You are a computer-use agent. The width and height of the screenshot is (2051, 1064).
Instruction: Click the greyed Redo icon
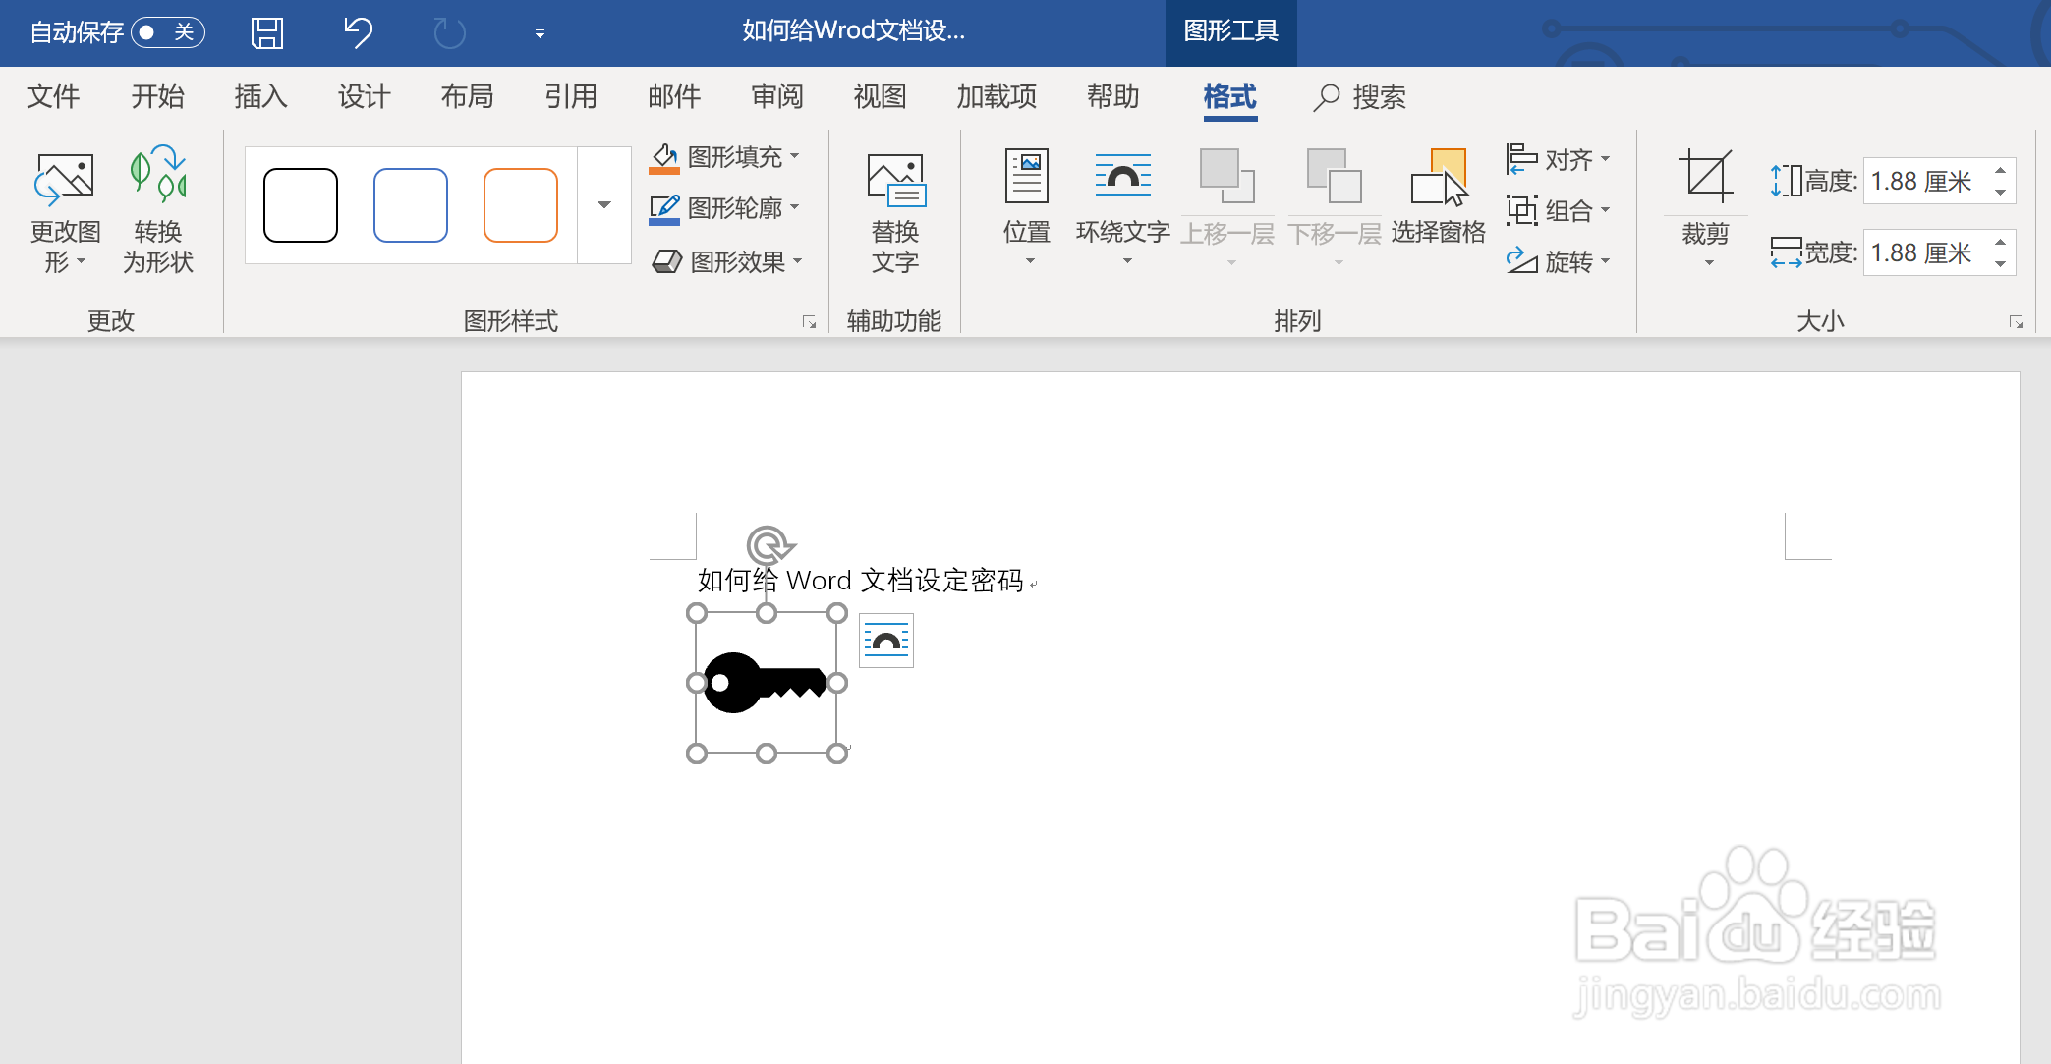point(449,32)
